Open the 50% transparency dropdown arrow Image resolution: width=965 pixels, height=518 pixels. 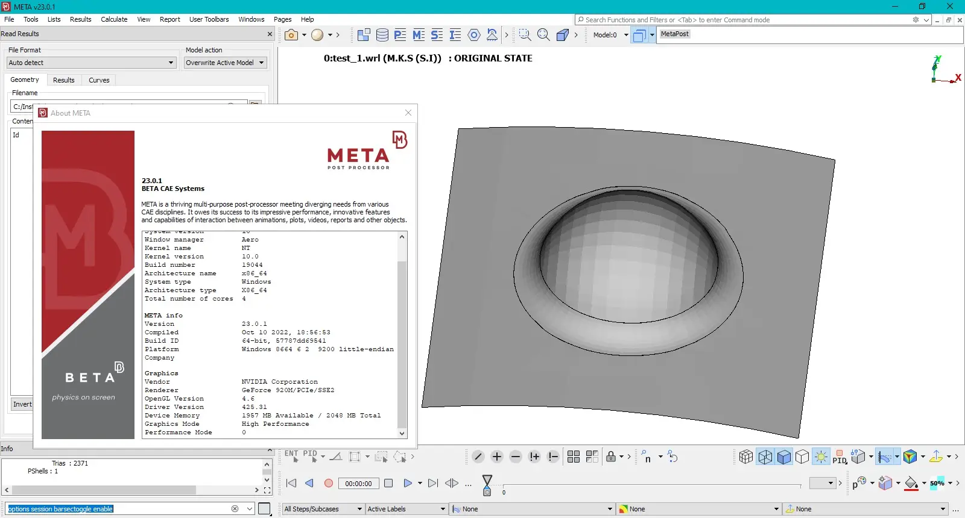[x=950, y=483]
